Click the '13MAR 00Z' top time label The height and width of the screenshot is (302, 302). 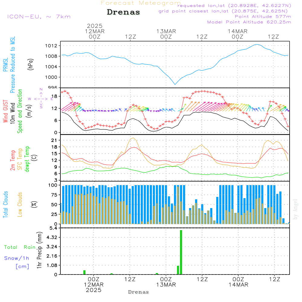coord(166,34)
